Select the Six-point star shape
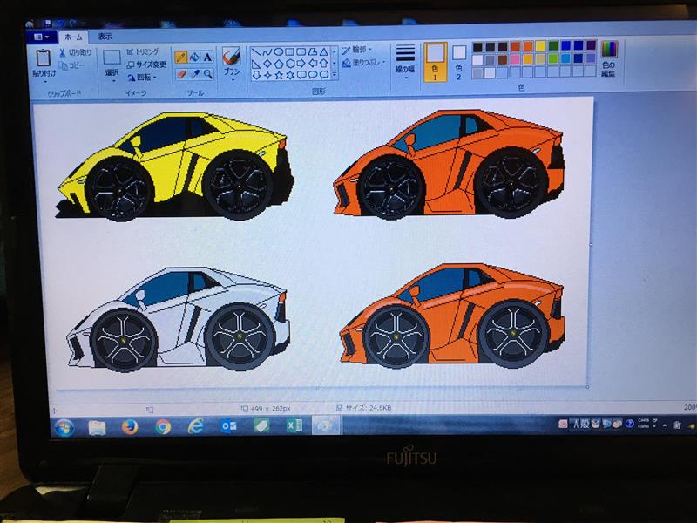This screenshot has width=697, height=523. tap(290, 75)
